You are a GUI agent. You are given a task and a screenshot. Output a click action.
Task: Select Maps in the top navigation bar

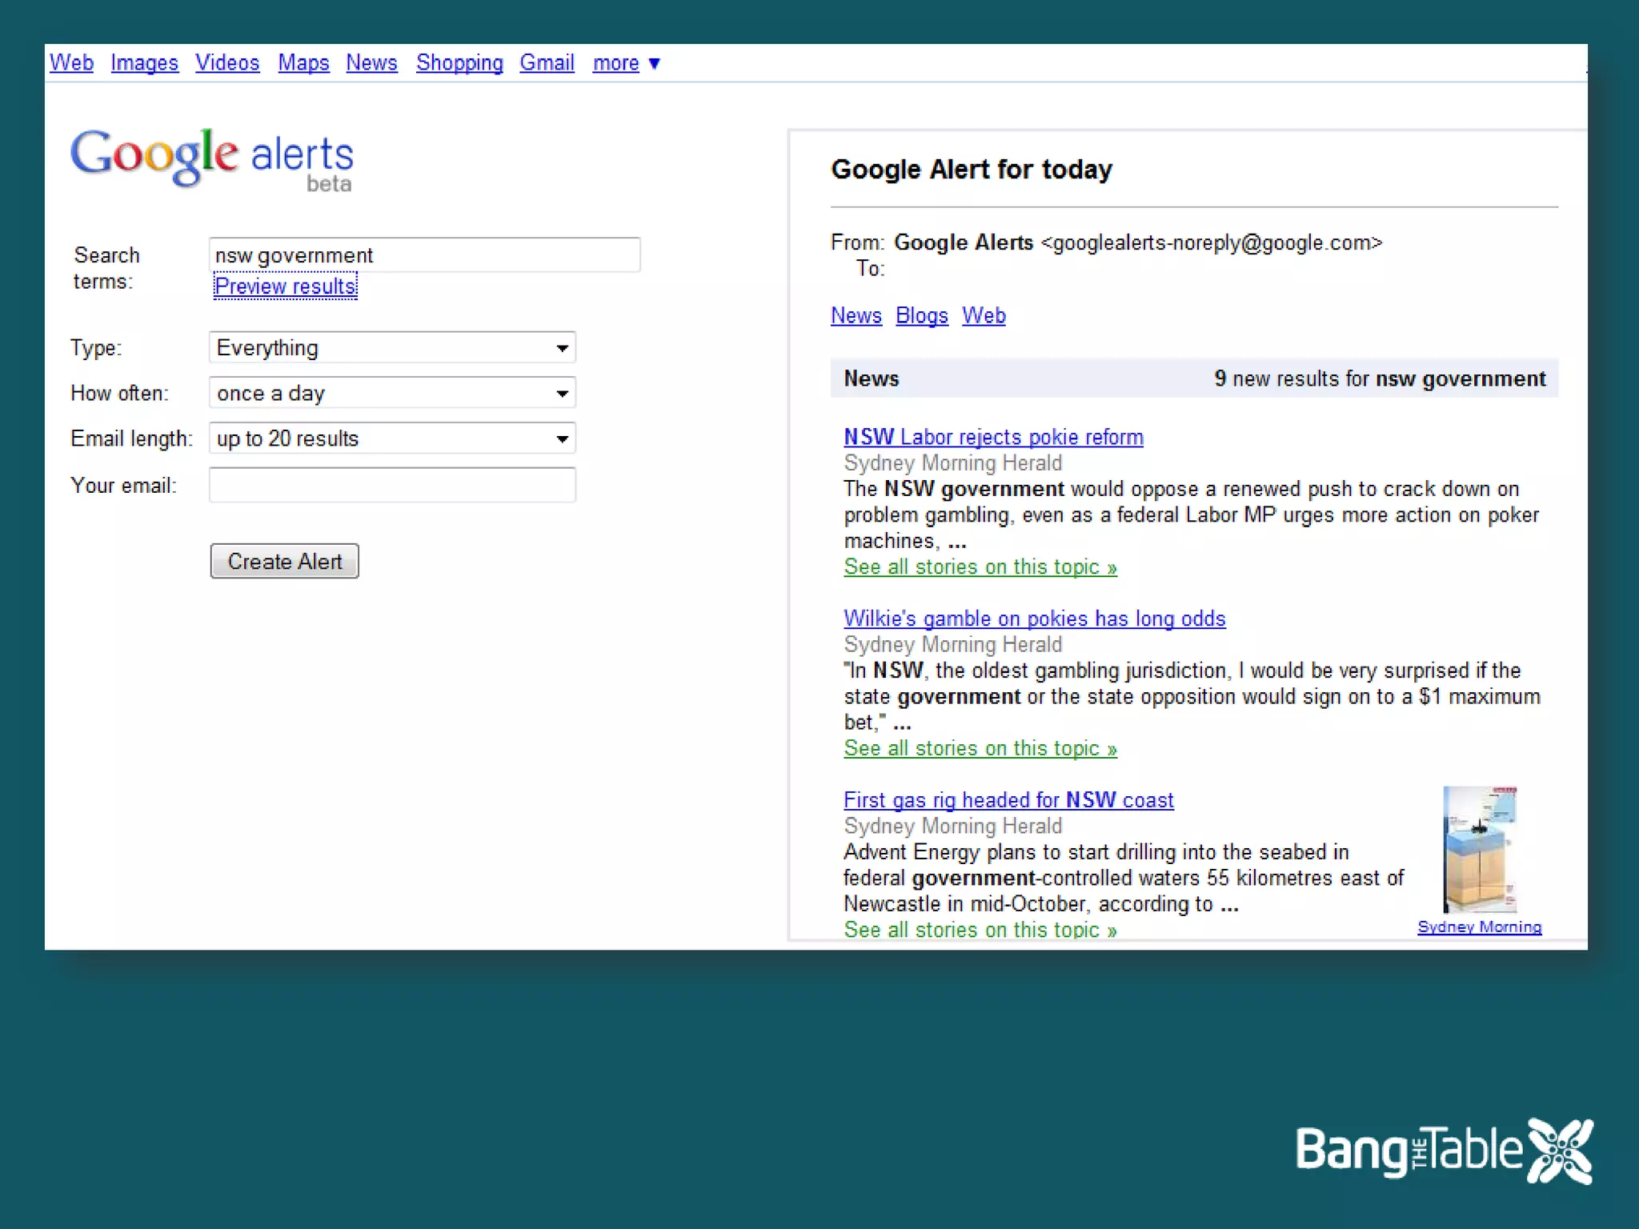pyautogui.click(x=303, y=62)
